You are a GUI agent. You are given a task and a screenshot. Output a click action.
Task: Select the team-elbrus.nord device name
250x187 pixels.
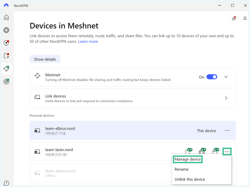(x=60, y=129)
